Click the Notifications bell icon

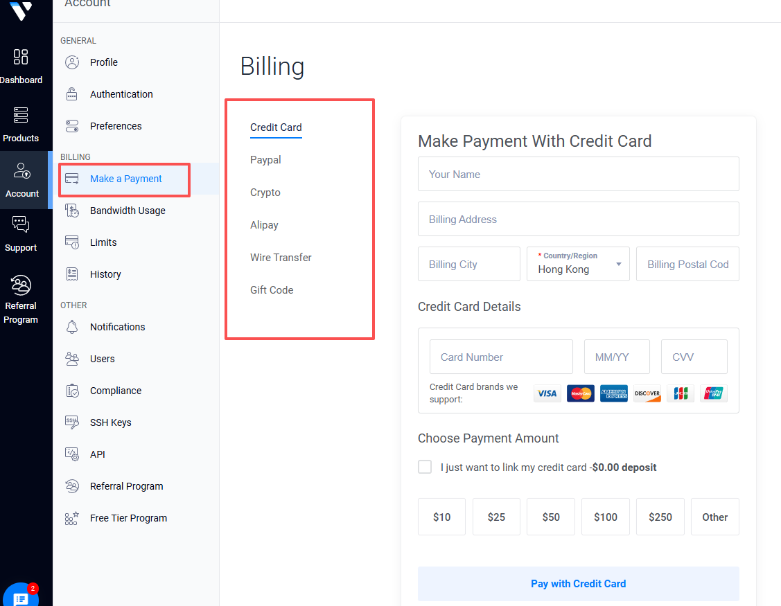(x=72, y=327)
